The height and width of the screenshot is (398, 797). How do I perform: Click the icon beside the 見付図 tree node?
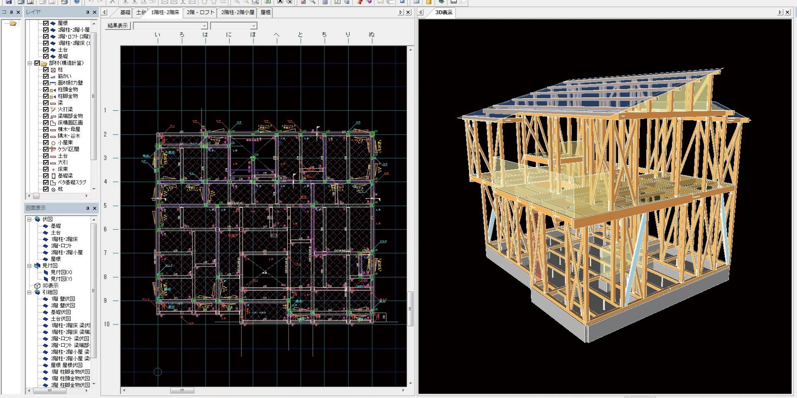pyautogui.click(x=37, y=266)
